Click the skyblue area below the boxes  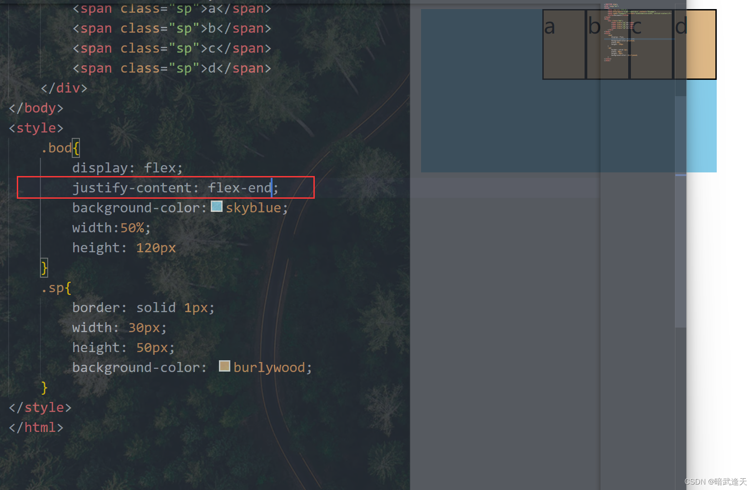coord(569,126)
